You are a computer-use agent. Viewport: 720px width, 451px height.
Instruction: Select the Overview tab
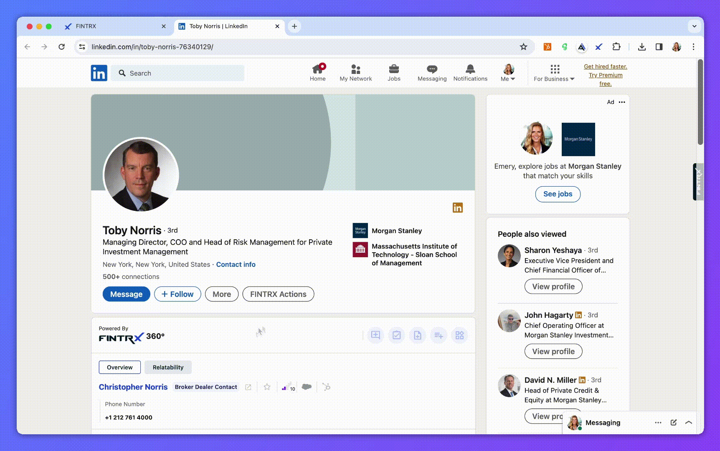pos(119,367)
